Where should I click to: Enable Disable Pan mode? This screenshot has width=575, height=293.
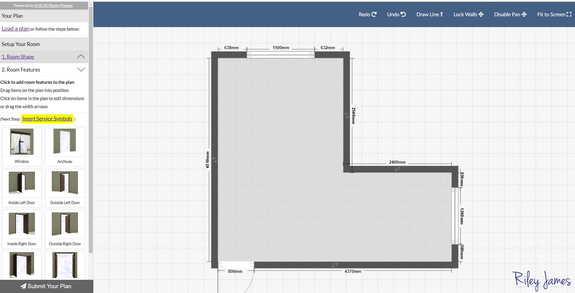tap(509, 14)
